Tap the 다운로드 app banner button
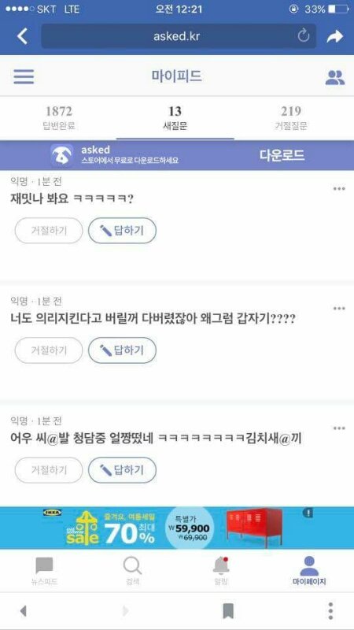 [x=282, y=155]
